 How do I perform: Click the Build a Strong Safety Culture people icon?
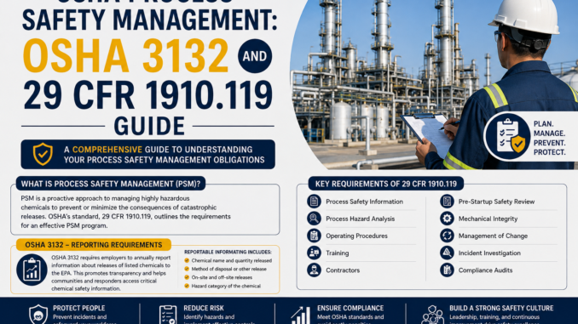pos(433,315)
